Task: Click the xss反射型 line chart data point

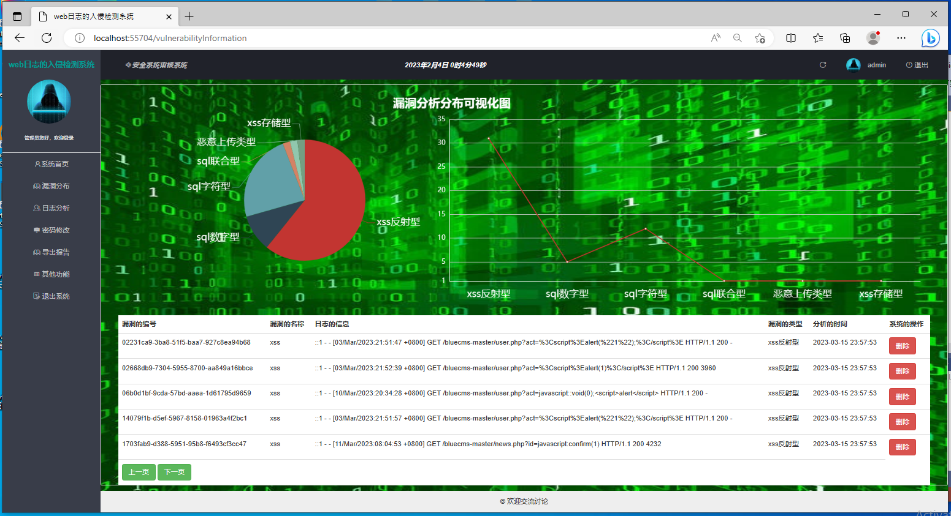Action: (489, 138)
